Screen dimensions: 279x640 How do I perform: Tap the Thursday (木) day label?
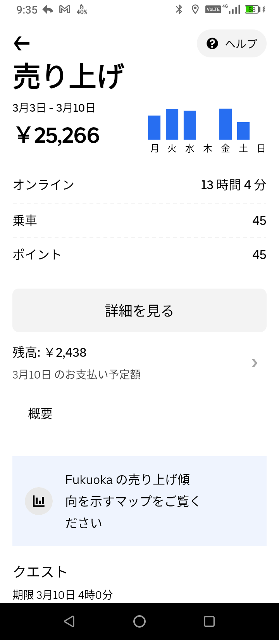coord(208,149)
